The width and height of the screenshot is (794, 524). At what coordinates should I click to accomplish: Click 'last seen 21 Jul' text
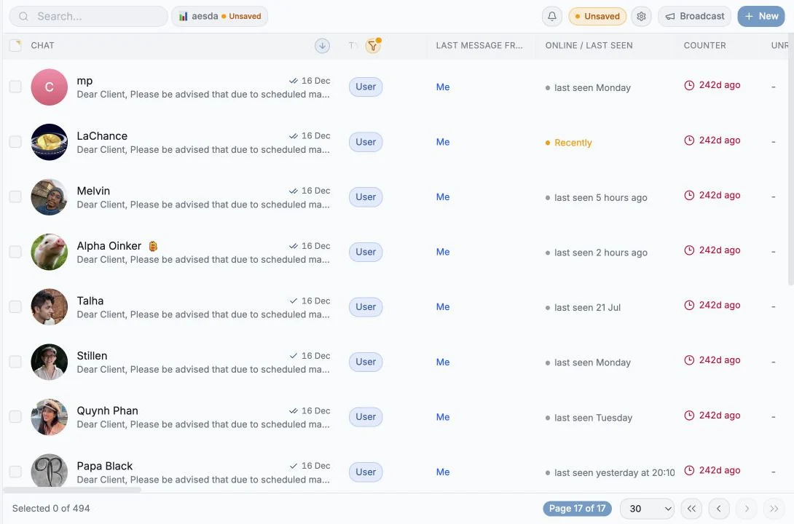pyautogui.click(x=587, y=308)
